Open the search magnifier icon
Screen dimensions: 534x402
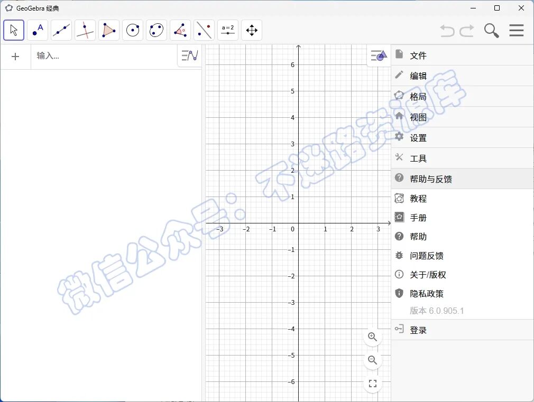pyautogui.click(x=491, y=31)
